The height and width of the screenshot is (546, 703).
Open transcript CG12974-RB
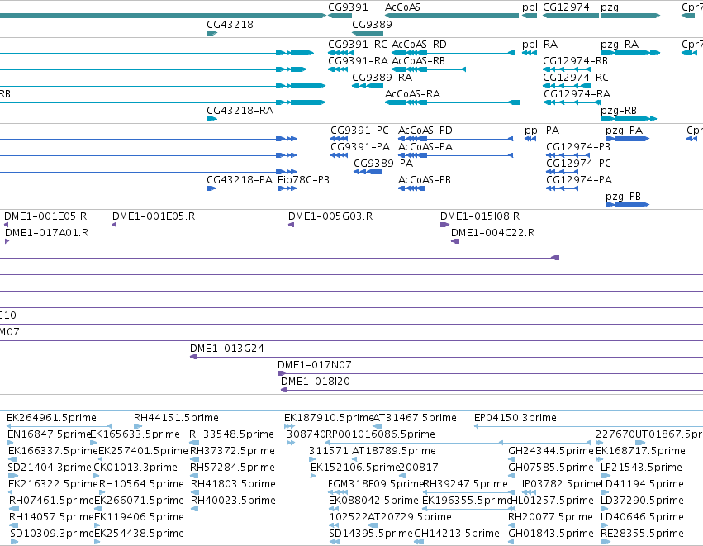pyautogui.click(x=575, y=61)
